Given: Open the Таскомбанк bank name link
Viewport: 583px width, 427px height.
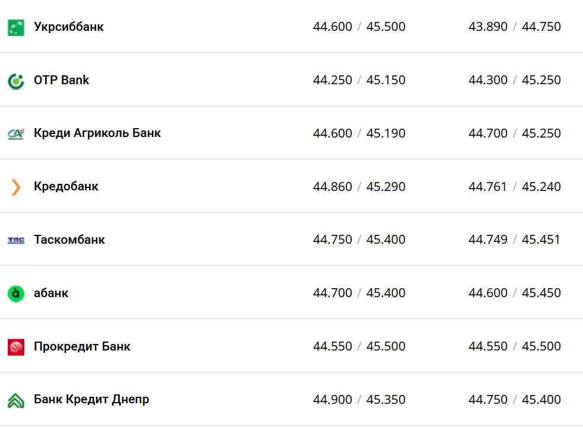Looking at the screenshot, I should [x=69, y=240].
